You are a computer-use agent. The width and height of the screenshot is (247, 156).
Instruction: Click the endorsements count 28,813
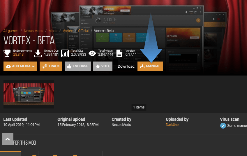(18, 55)
